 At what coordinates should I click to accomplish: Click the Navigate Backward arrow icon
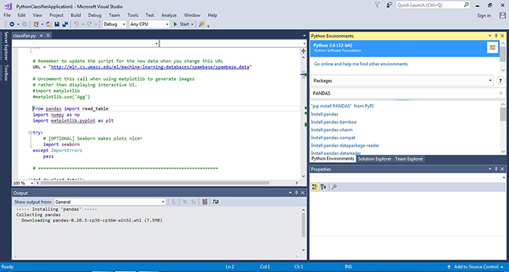12,24
